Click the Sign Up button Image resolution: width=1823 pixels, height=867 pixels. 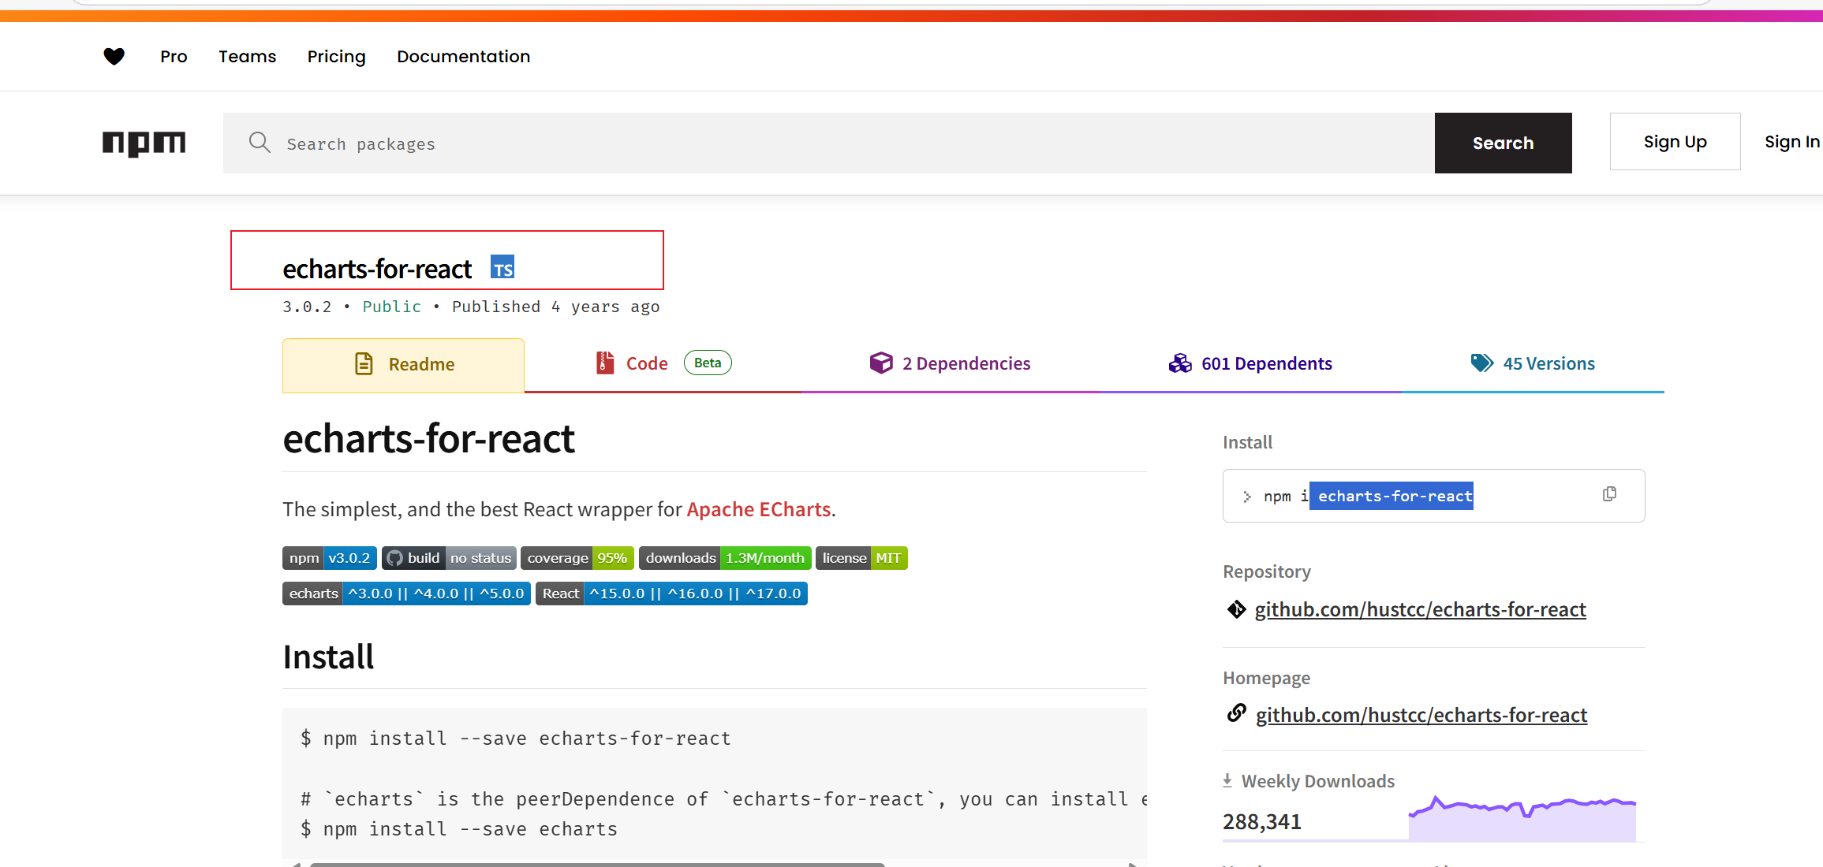pyautogui.click(x=1675, y=141)
